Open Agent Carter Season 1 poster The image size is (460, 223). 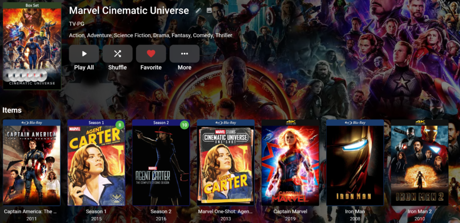pyautogui.click(x=96, y=163)
